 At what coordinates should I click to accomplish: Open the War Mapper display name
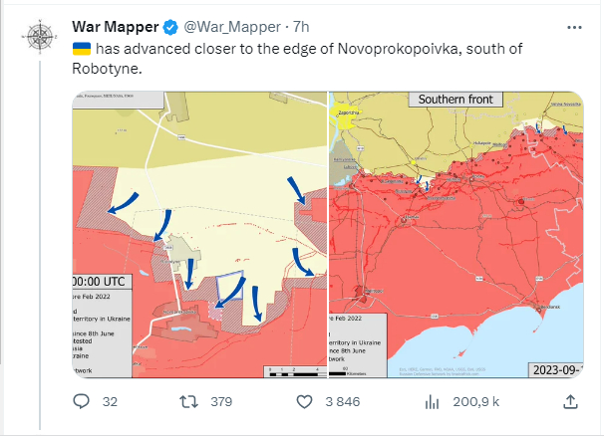(116, 27)
